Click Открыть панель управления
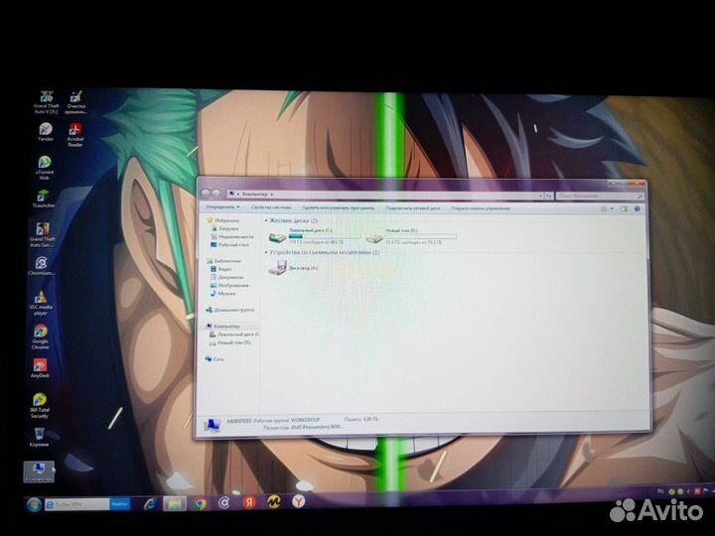The width and height of the screenshot is (715, 536). pyautogui.click(x=481, y=208)
